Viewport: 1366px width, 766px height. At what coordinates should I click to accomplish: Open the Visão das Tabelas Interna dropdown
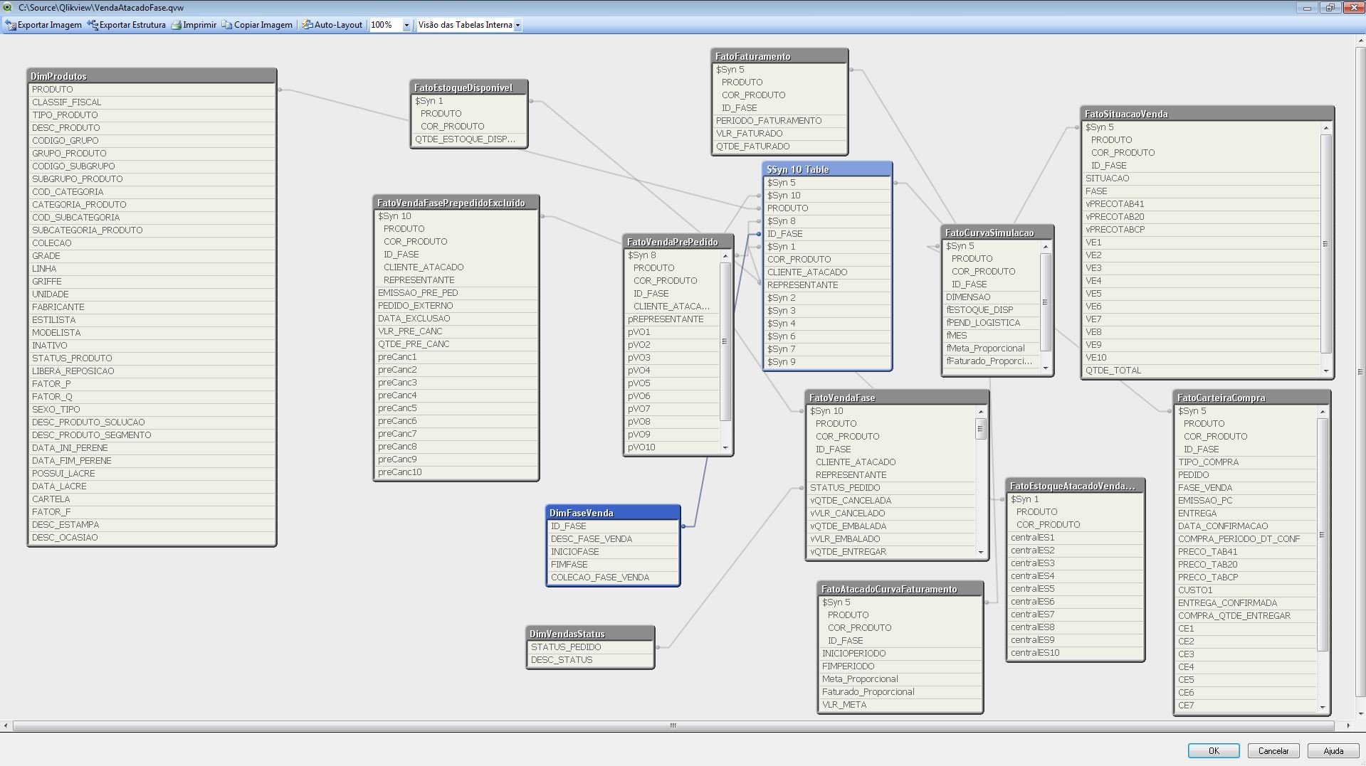point(517,25)
